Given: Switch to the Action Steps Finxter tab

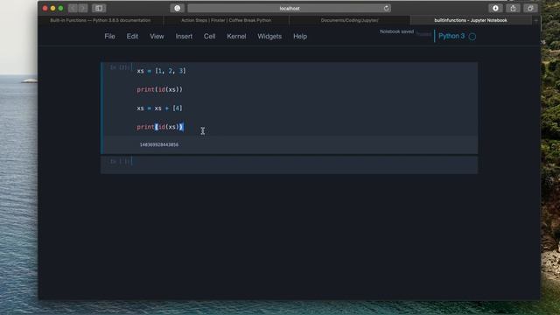Looking at the screenshot, I should pos(226,21).
